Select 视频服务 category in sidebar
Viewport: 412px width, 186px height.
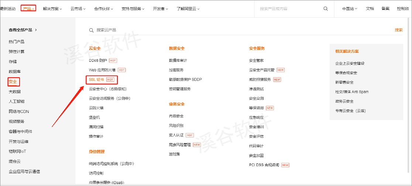coord(17,122)
